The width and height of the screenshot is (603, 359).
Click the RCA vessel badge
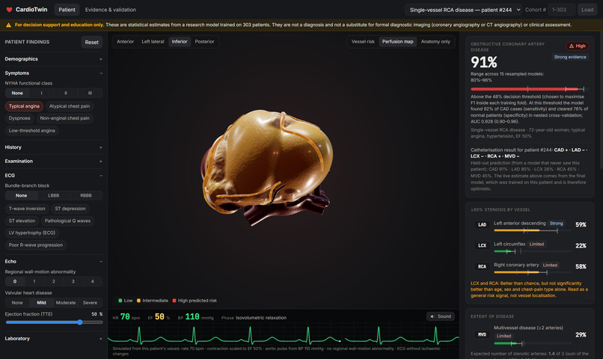[482, 266]
